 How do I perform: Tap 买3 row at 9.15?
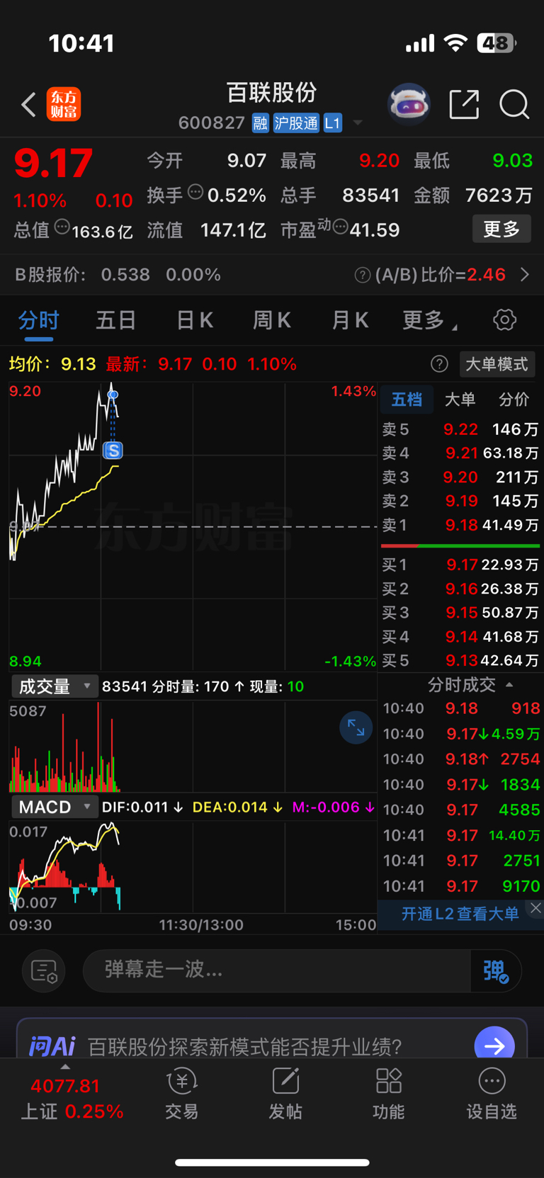[x=460, y=612]
